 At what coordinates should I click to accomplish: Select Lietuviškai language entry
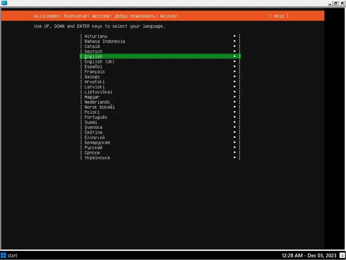[160, 92]
